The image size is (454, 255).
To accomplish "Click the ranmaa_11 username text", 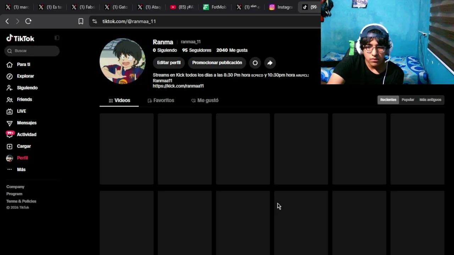I will (x=190, y=42).
